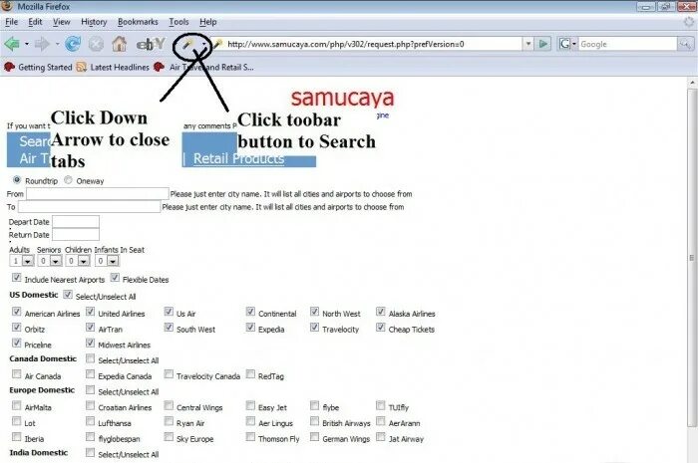Click the Retail Products link
This screenshot has height=463, width=698.
click(238, 158)
